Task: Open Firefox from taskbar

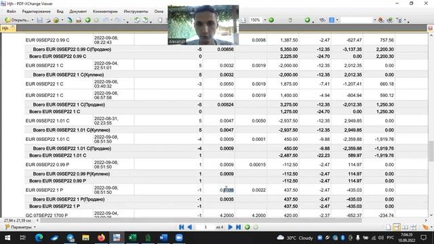Action: [101, 238]
